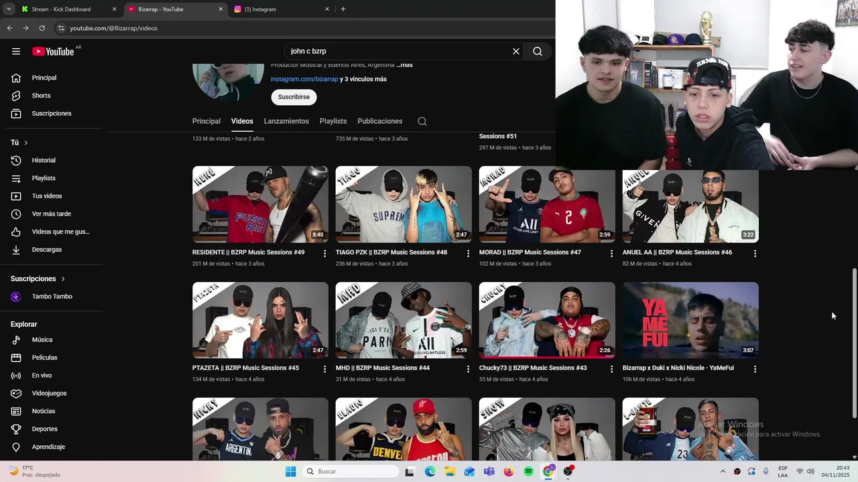Switch to the Lanzamientos channel tab
This screenshot has height=482, width=858.
[286, 121]
